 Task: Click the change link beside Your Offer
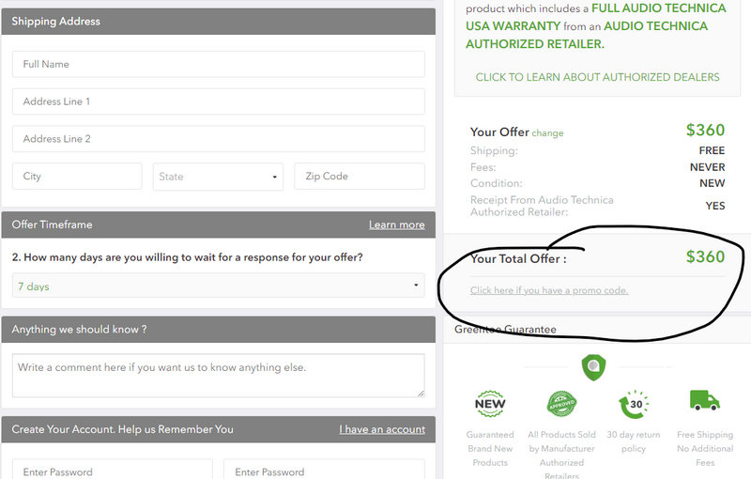click(x=548, y=133)
